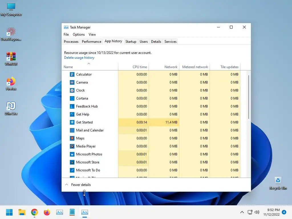292x219 pixels.
Task: Select the Microsoft Photos row name
Action: [x=89, y=154]
